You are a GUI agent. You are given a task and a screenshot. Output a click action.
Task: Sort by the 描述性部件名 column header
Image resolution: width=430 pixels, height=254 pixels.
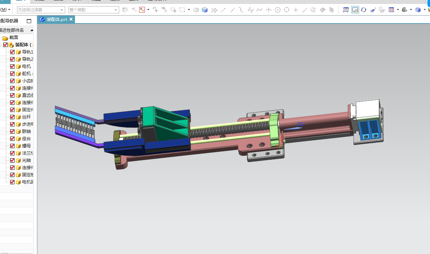point(16,30)
